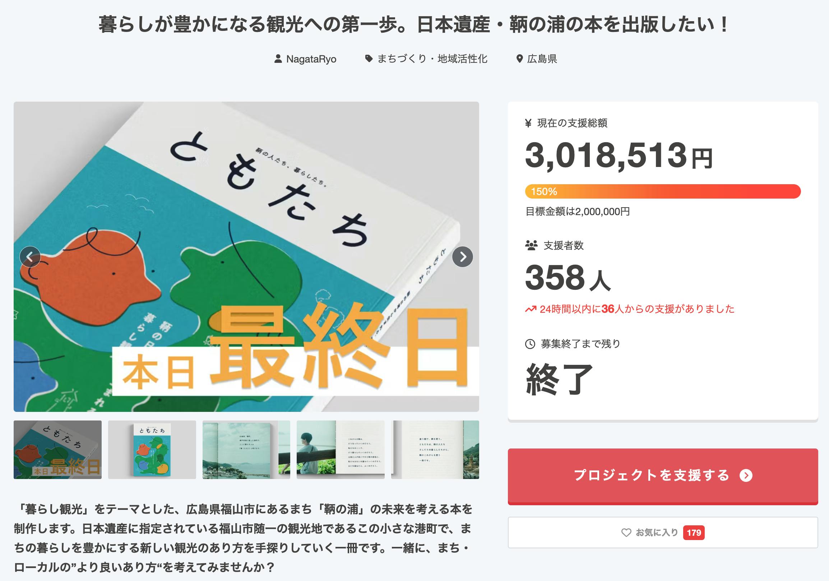
Task: Select the upright book cover thumbnail
Action: pos(152,450)
